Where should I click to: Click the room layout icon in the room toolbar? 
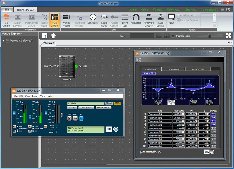[x=45, y=36]
